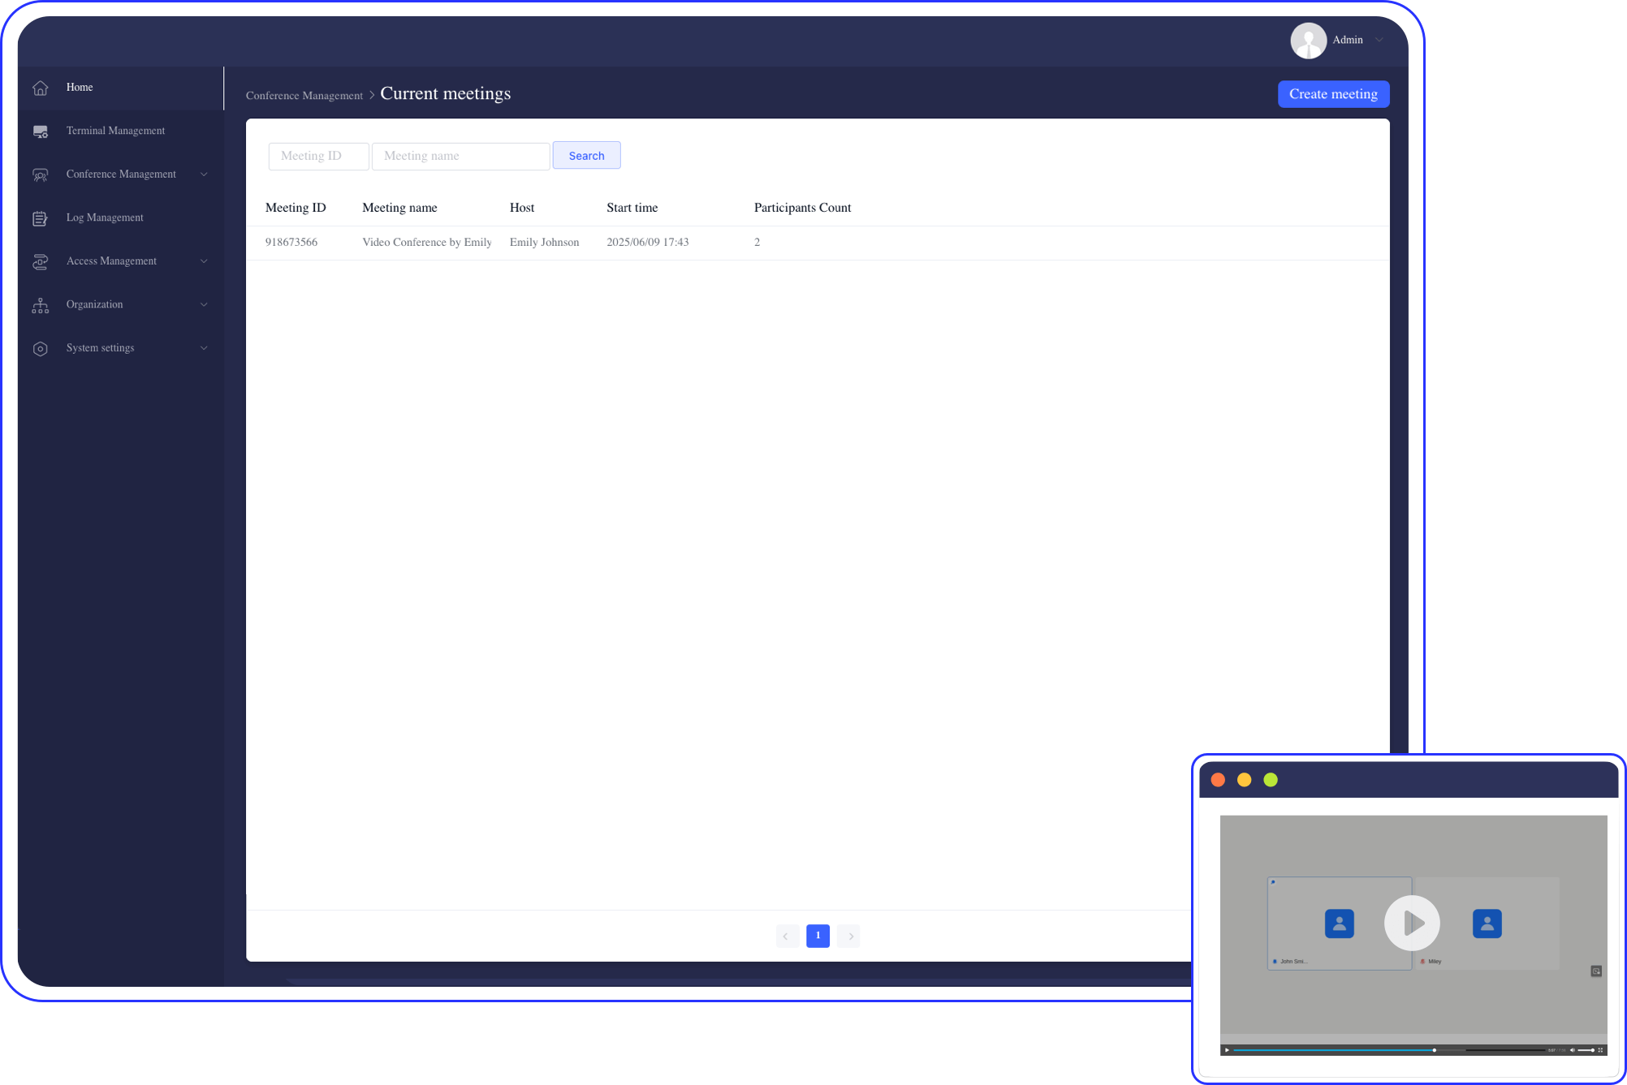Select the Home icon in sidebar
The width and height of the screenshot is (1627, 1085).
[41, 87]
